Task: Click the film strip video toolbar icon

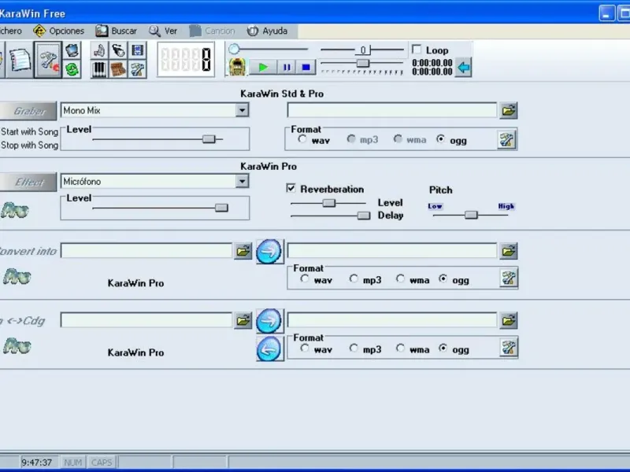Action: tap(137, 50)
